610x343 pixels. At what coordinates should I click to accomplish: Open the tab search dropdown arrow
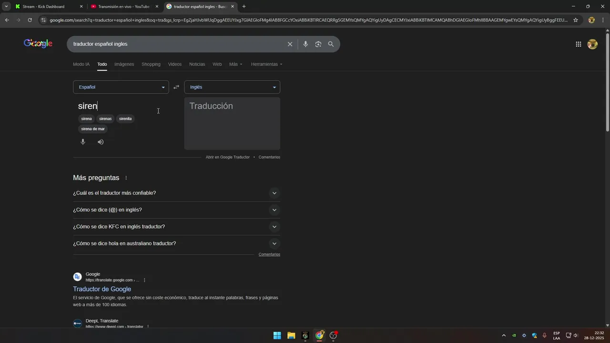click(6, 7)
